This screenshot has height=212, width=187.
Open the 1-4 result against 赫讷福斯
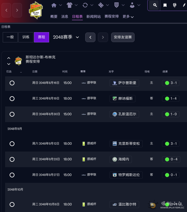click(x=171, y=99)
